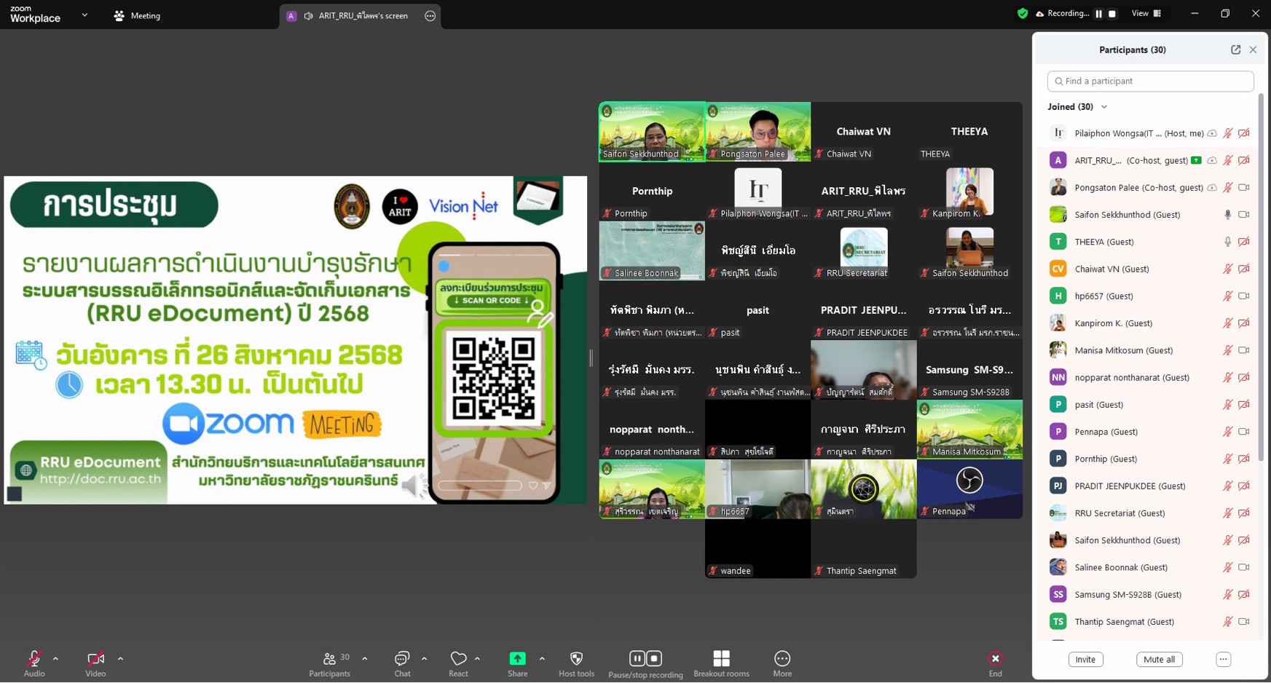Expand the Participants options arrow
Image resolution: width=1271 pixels, height=683 pixels.
(364, 658)
